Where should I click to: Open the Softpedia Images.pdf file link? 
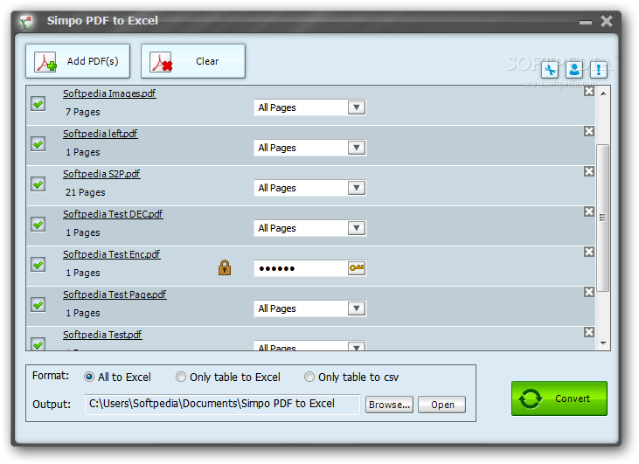pos(109,93)
